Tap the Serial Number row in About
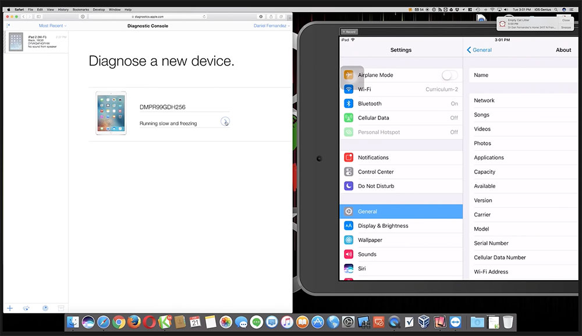Viewport: 582px width, 336px height. pos(524,243)
